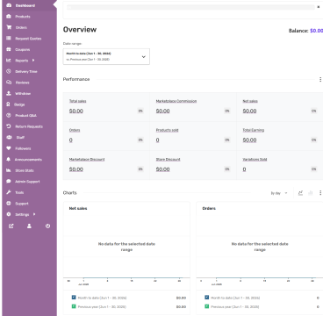This screenshot has height=316, width=323.
Task: Click the Orders shopping cart icon
Action: (x=9, y=27)
